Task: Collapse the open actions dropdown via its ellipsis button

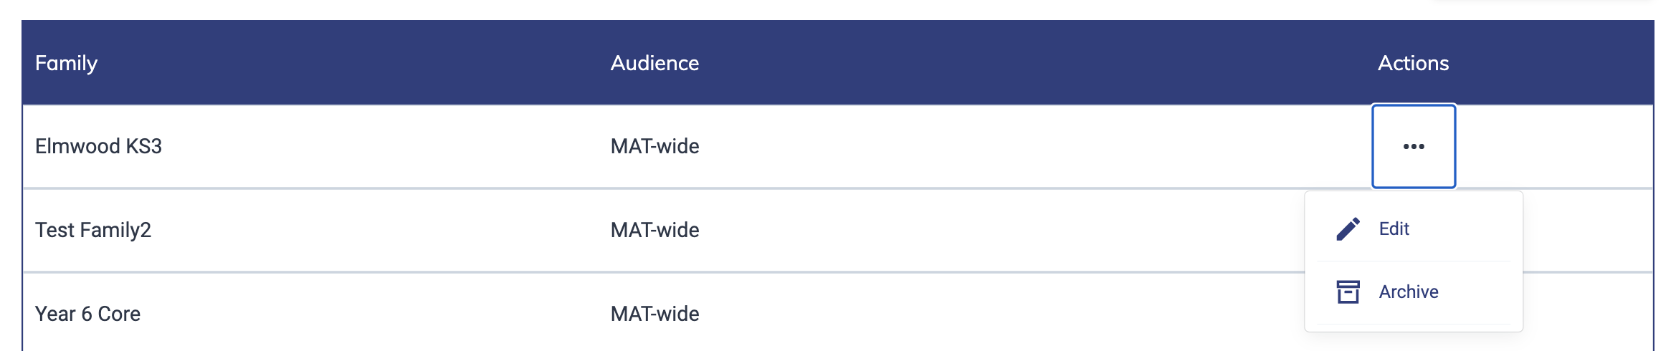Action: tap(1414, 146)
